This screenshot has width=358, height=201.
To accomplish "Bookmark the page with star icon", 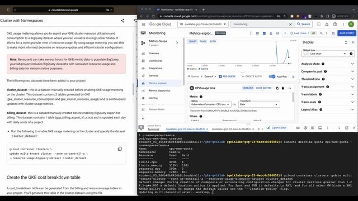I will [x=285, y=16].
